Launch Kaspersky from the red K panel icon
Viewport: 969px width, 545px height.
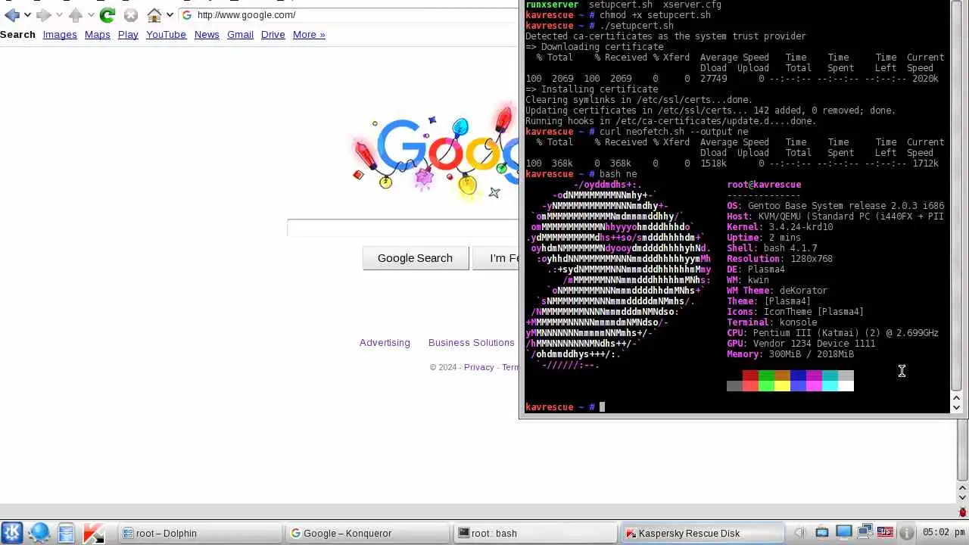tap(94, 533)
